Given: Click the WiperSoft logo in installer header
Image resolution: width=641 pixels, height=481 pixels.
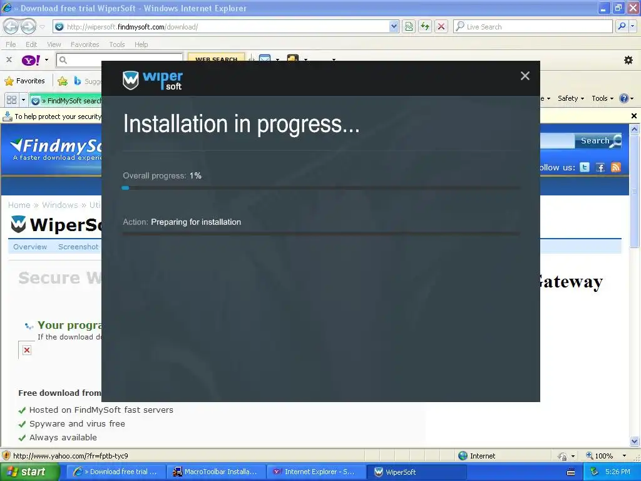Looking at the screenshot, I should click(153, 80).
